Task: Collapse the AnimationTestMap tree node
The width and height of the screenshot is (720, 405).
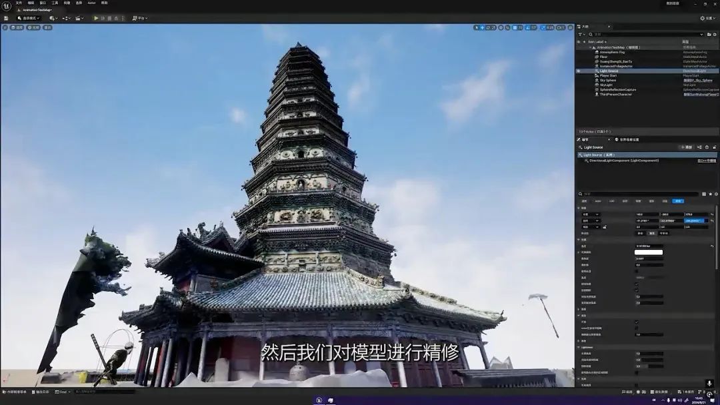Action: pos(591,47)
